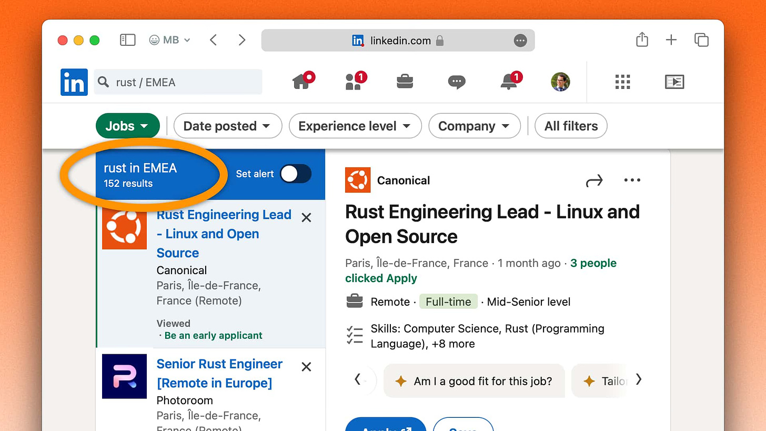Screen dimensions: 766x431
Task: Click the Photoroom company name text
Action: coord(185,400)
